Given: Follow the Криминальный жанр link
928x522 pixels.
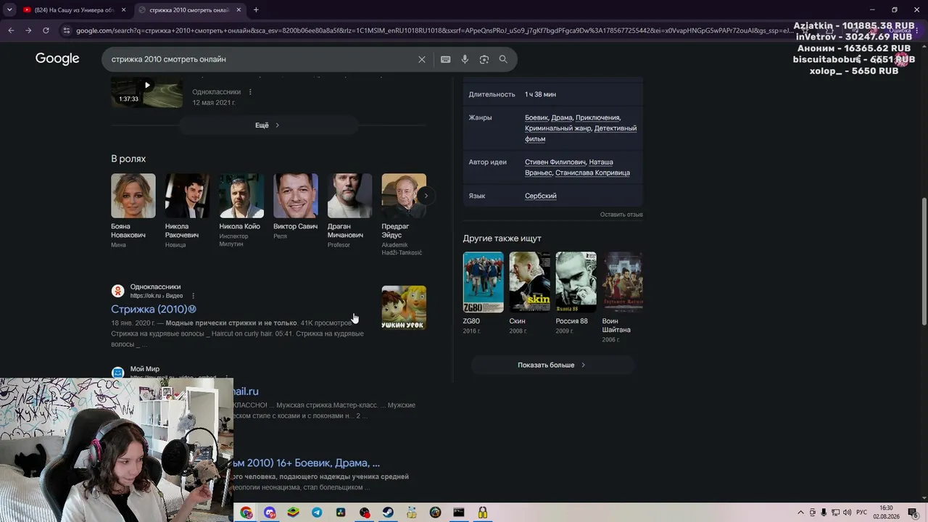Looking at the screenshot, I should click(558, 128).
